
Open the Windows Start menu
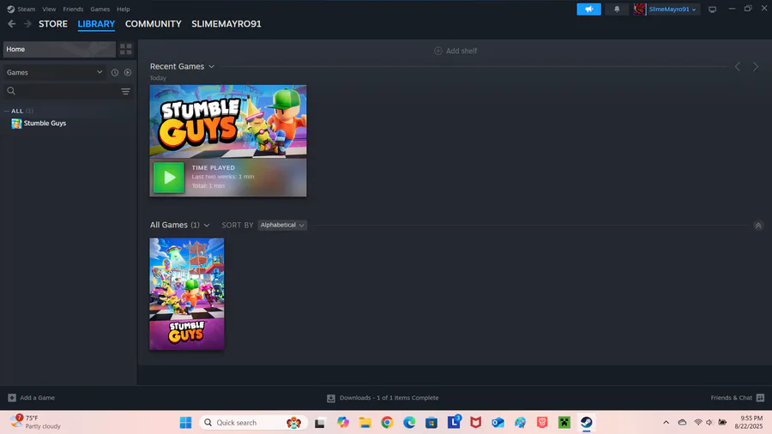(x=185, y=422)
